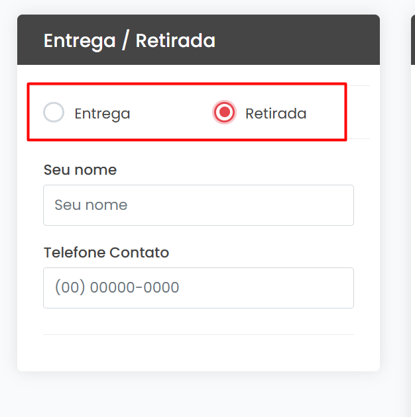Click empty white area below the divider
Viewport: 415px width, 417px height.
click(198, 353)
